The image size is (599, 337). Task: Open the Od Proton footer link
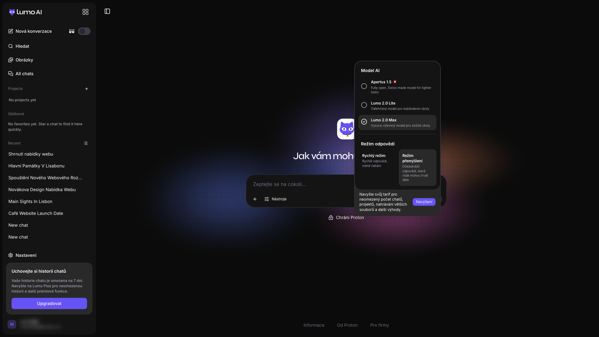347,325
